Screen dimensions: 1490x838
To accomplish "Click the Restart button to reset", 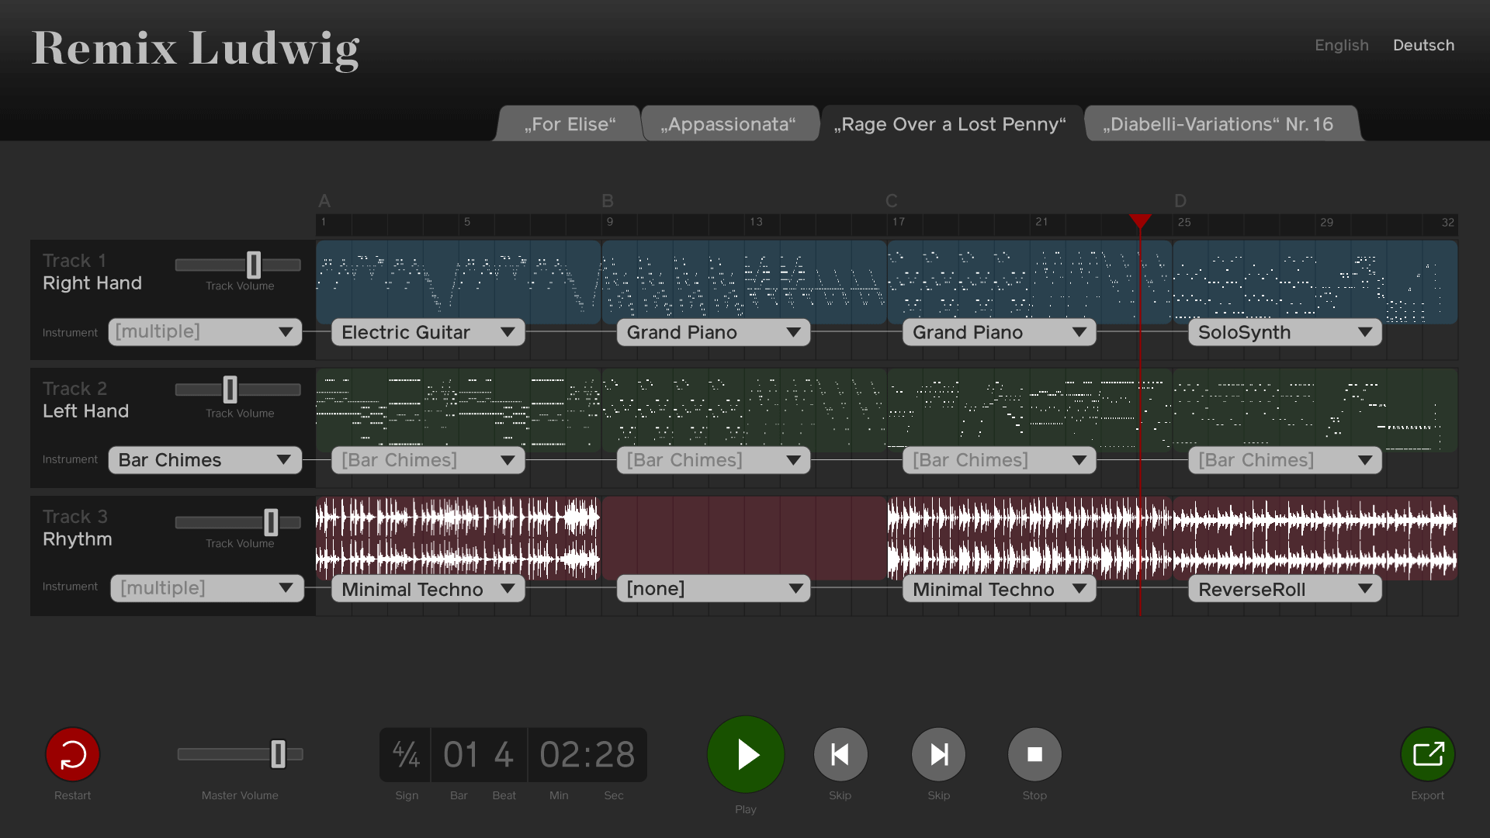I will pos(71,755).
